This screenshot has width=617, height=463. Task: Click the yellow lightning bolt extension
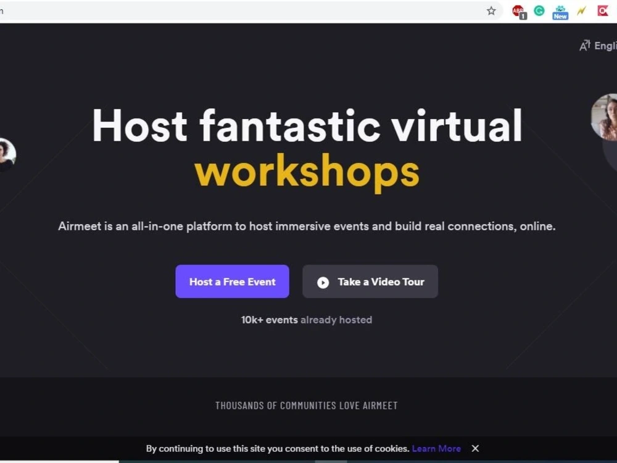pyautogui.click(x=582, y=10)
